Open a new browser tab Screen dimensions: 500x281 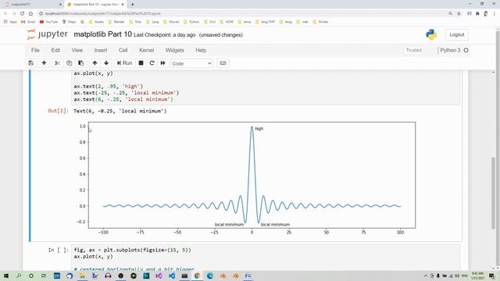(132, 5)
